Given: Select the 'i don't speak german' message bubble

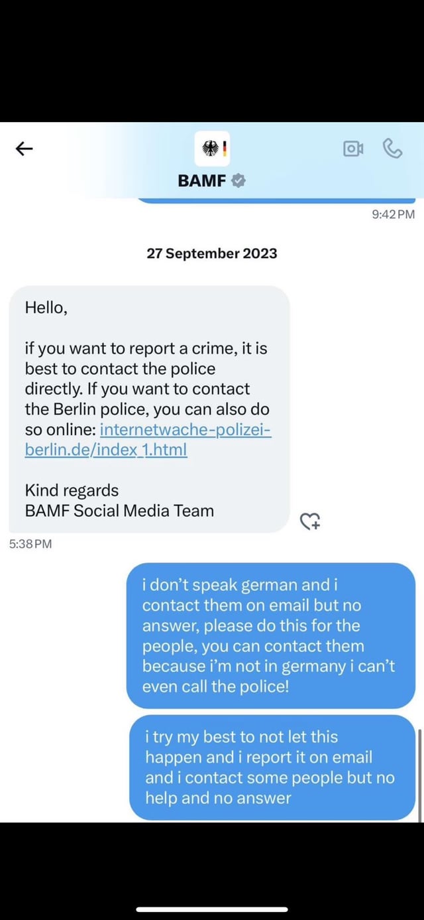Looking at the screenshot, I should click(271, 635).
